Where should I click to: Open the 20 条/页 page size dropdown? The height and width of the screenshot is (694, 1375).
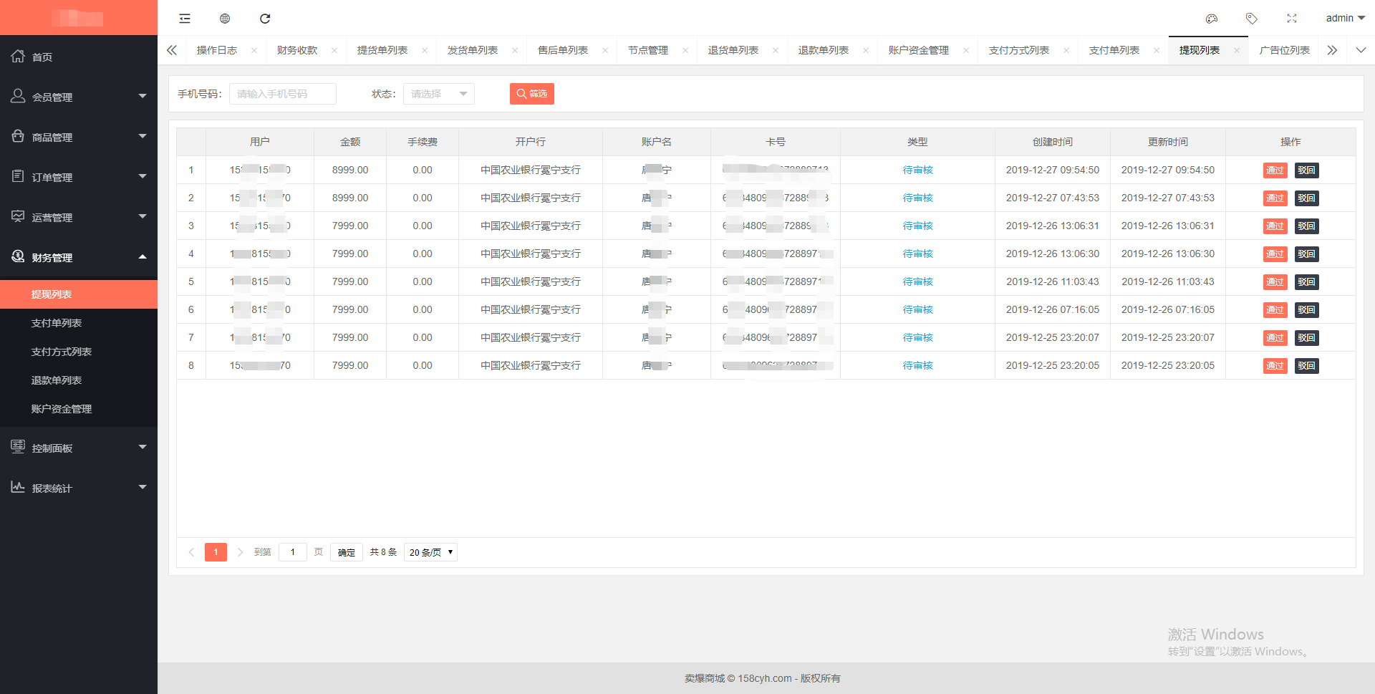tap(430, 552)
